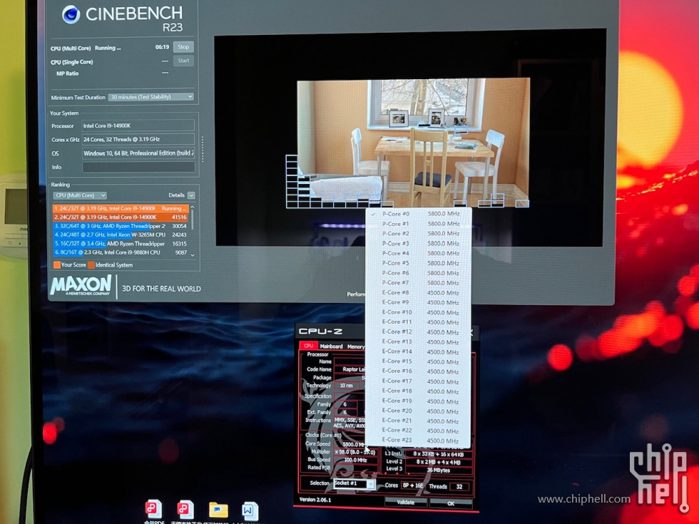Click the MAXON logo in Cinebench
Image resolution: width=699 pixels, height=524 pixels.
pyautogui.click(x=81, y=285)
